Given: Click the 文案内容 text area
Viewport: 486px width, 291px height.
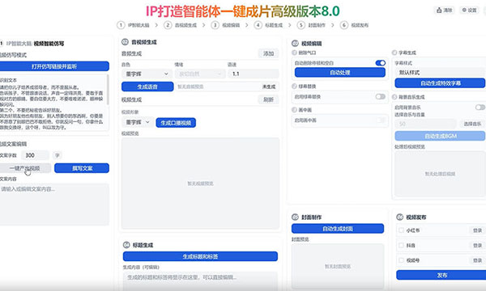Looking at the screenshot, I should tap(54, 204).
